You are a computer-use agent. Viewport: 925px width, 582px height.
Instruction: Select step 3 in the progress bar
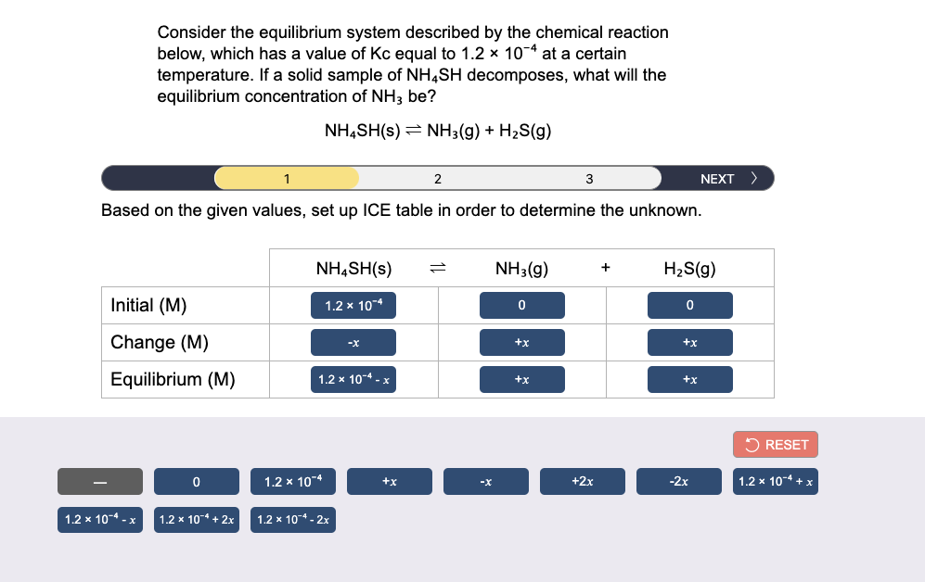588,177
